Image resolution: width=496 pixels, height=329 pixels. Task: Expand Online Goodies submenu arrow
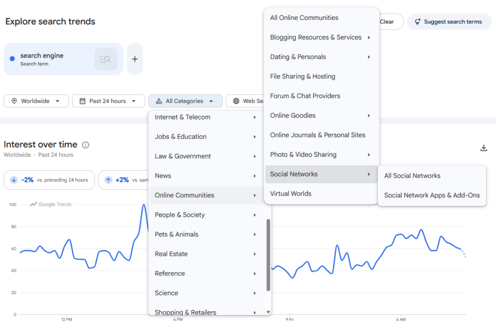369,116
